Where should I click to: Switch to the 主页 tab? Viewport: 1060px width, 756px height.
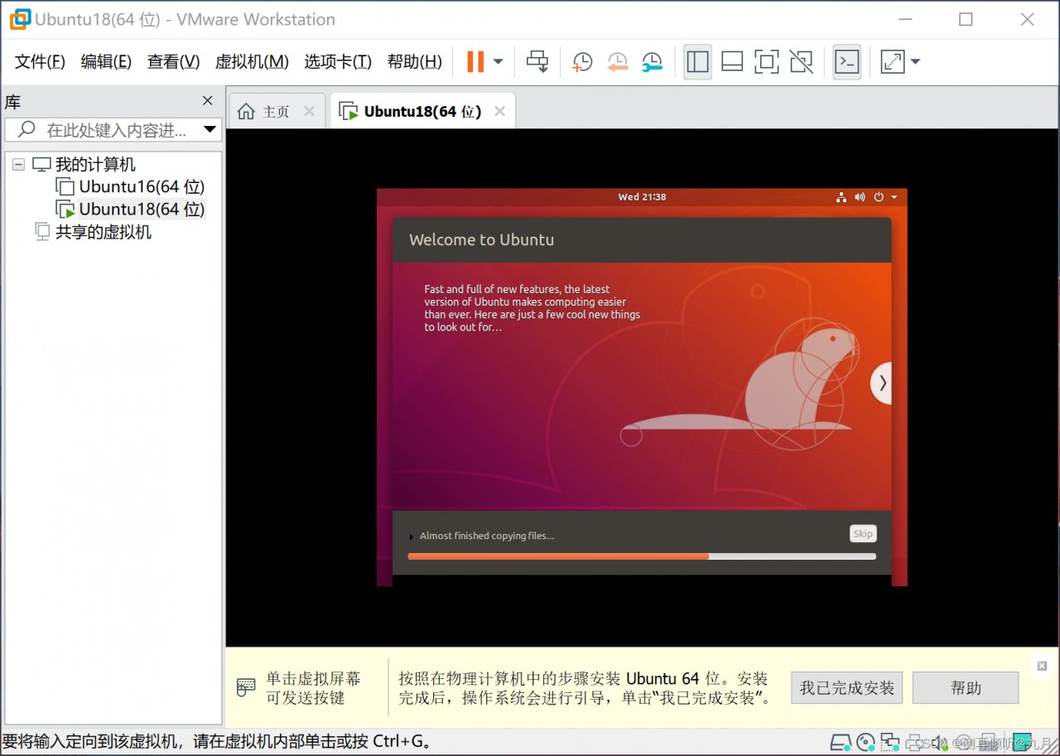pos(276,112)
